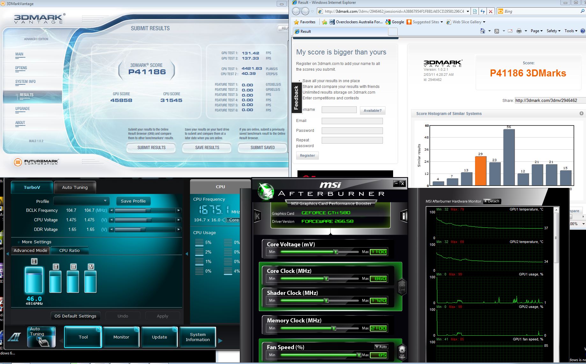The height and width of the screenshot is (364, 586).
Task: Open the Kombustor K button in Afterburner
Action: click(257, 217)
